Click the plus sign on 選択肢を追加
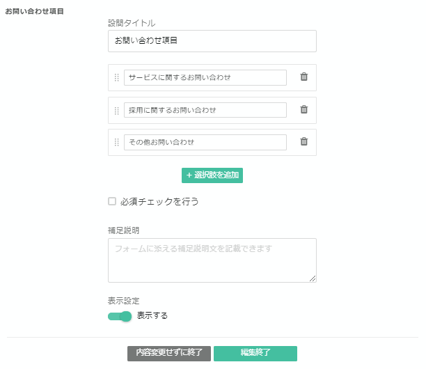The height and width of the screenshot is (369, 426). point(189,175)
